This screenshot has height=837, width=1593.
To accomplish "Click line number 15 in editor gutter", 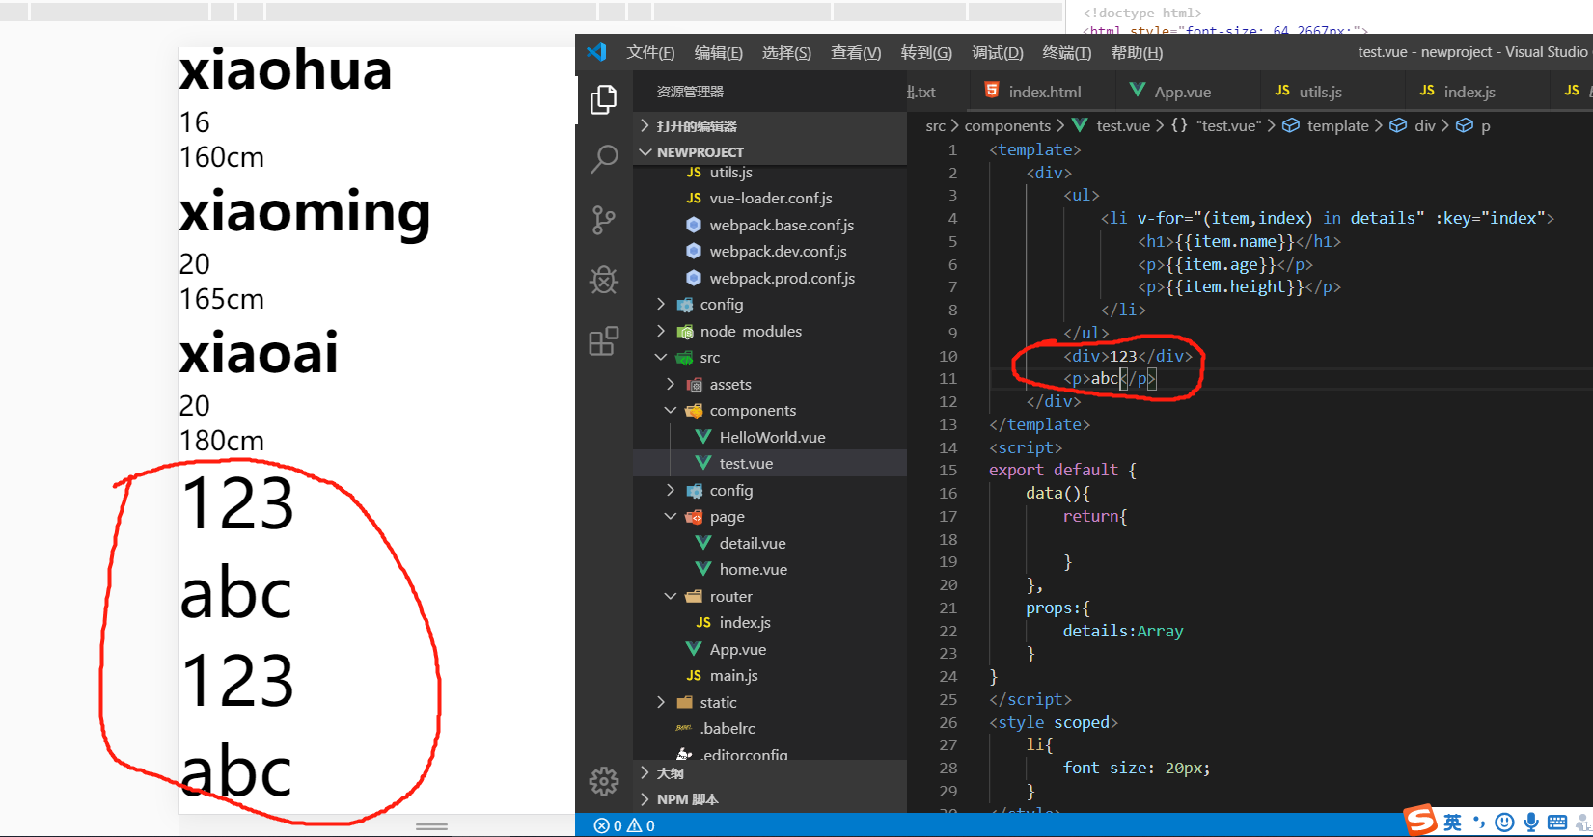I will (x=948, y=470).
